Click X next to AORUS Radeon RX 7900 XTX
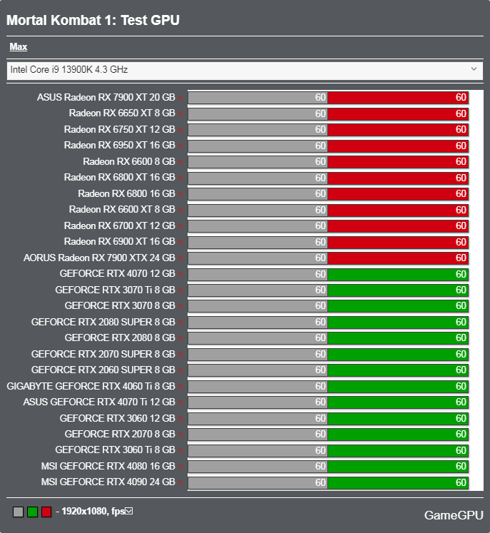Viewport: 490px width, 533px height. (180, 258)
